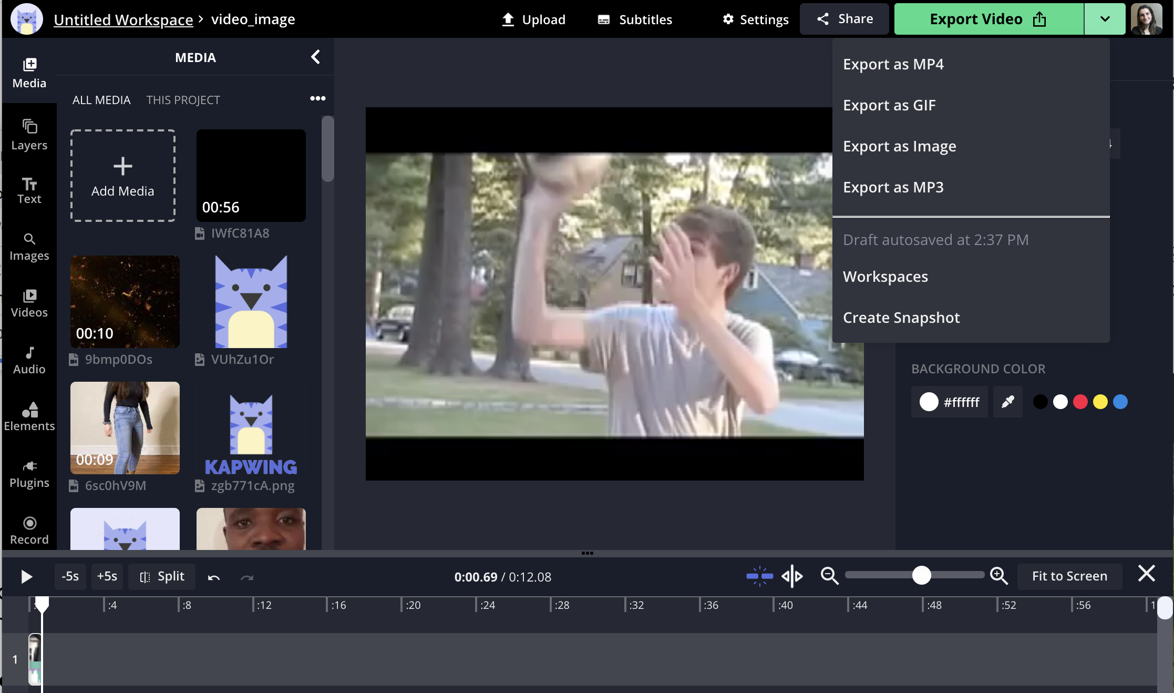Open the Plugins sidebar panel

pos(29,474)
